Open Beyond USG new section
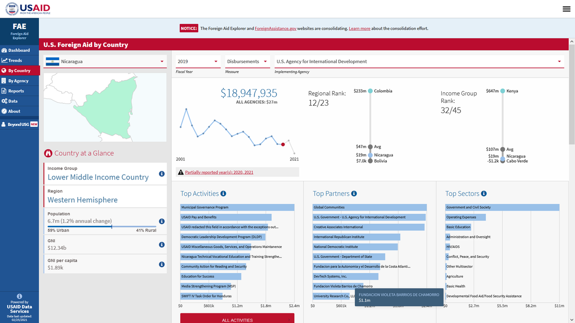Viewport: 575px width, 323px height. (20, 124)
